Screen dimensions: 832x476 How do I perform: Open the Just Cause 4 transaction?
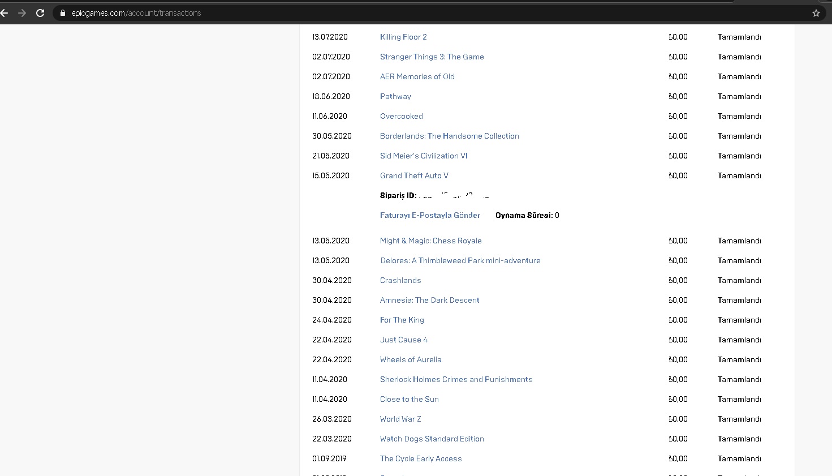pyautogui.click(x=404, y=340)
